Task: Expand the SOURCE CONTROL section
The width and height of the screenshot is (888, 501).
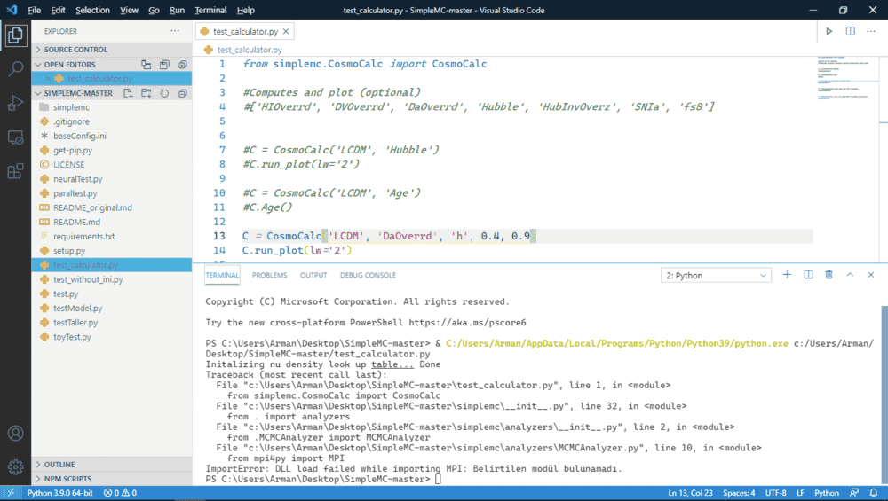Action: point(112,50)
